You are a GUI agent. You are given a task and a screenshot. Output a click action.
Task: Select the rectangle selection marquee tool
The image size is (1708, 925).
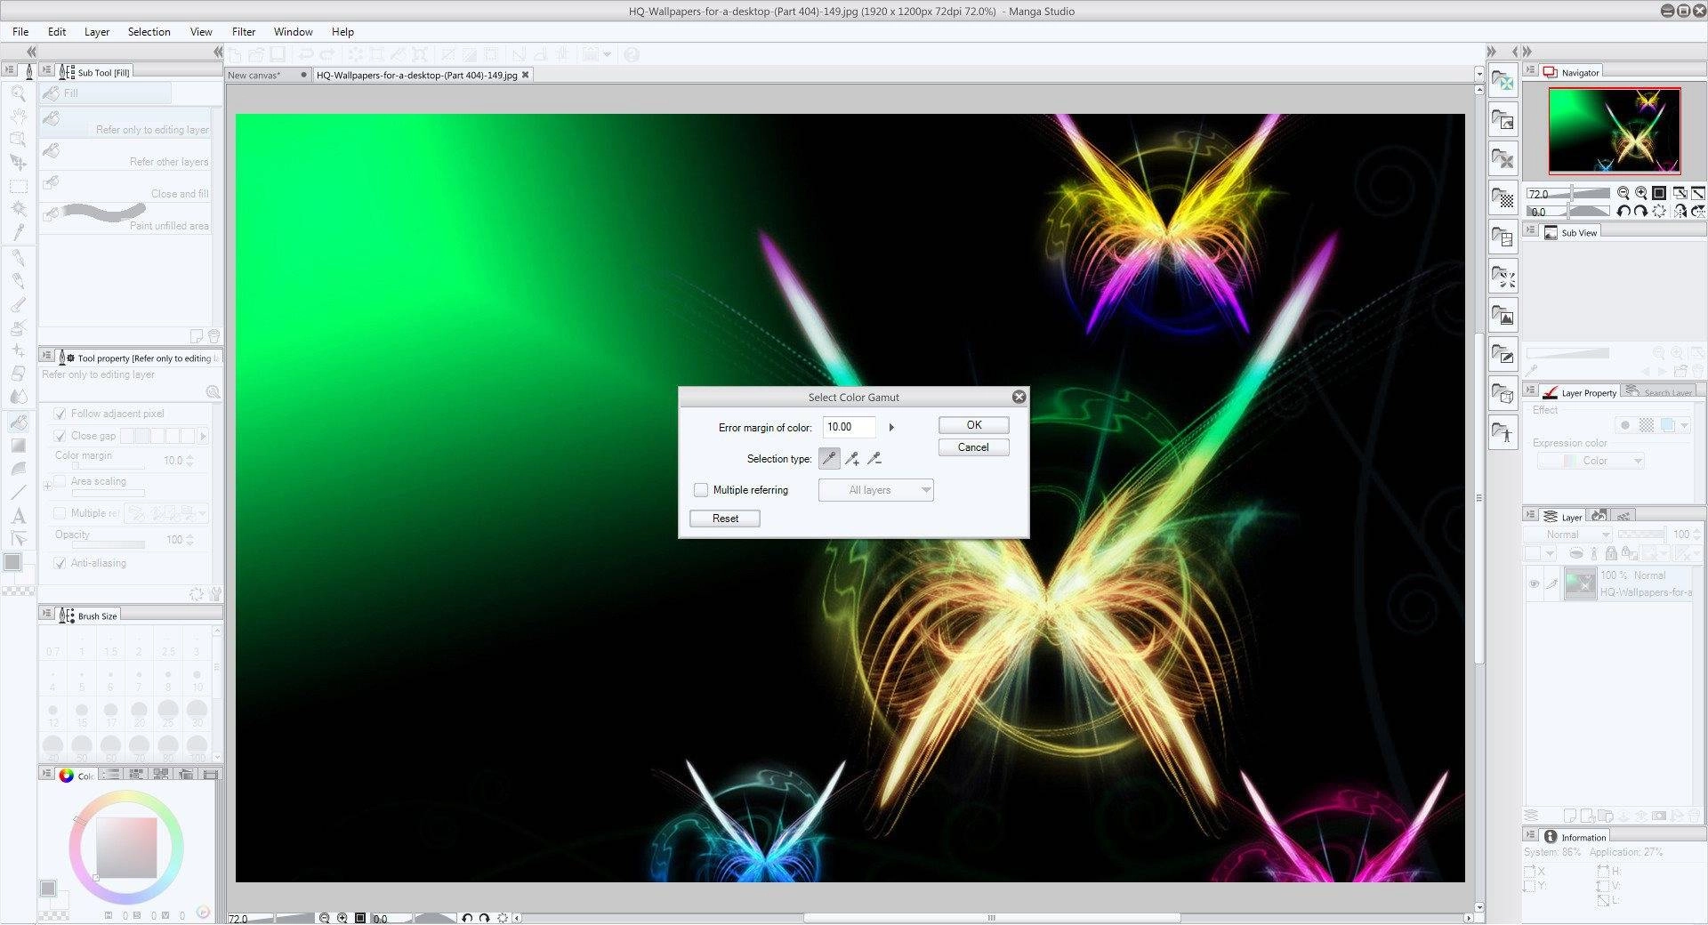tap(18, 186)
